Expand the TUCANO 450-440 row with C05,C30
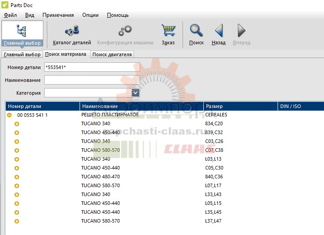The height and width of the screenshot is (235, 324). point(17,168)
